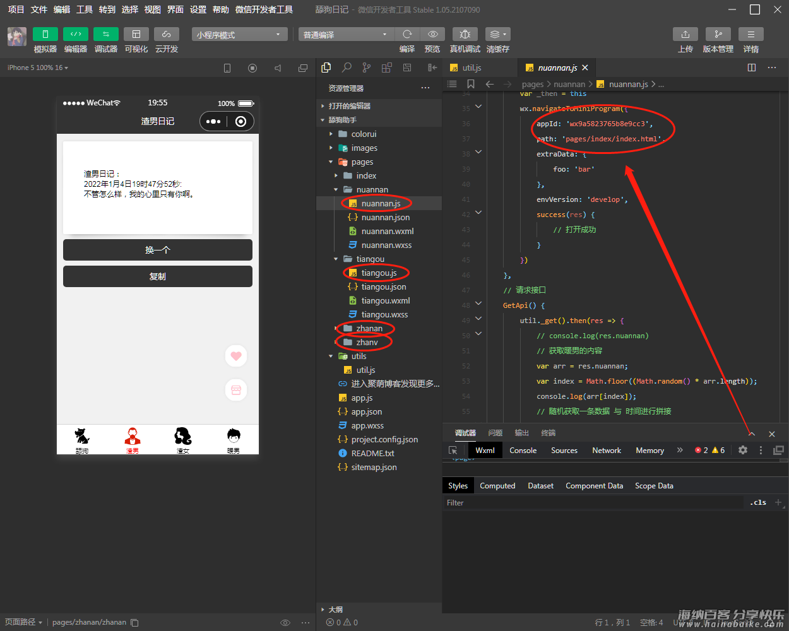Click the pink shop floating button
This screenshot has width=789, height=631.
(x=236, y=390)
